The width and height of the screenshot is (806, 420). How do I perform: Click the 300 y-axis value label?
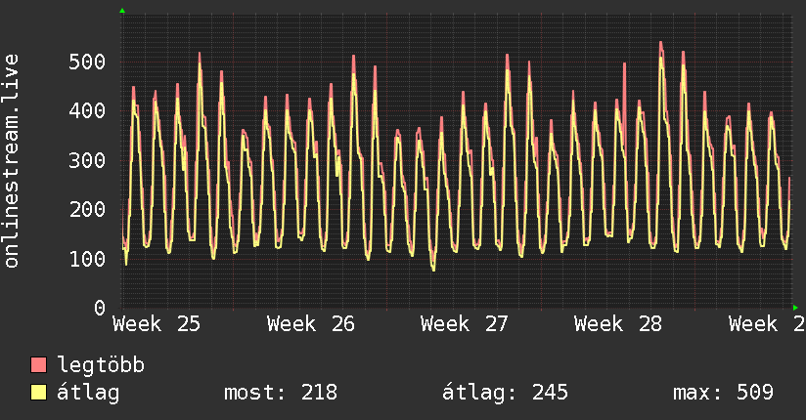pyautogui.click(x=87, y=161)
